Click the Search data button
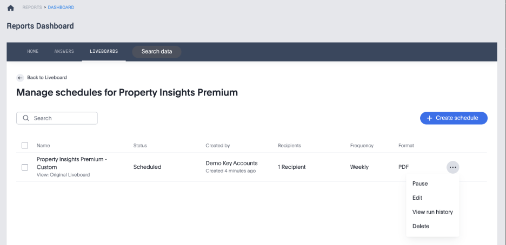Viewport: 506px width, 245px height. click(157, 52)
